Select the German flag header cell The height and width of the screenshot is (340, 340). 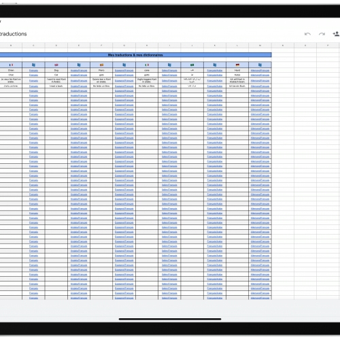237,65
